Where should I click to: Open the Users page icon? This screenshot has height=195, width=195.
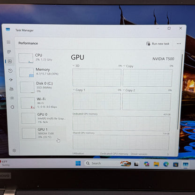coord(11,89)
